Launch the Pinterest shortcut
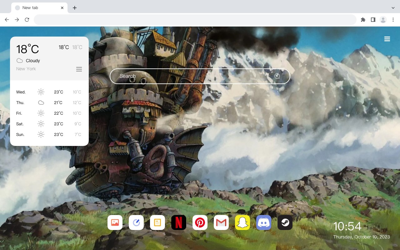This screenshot has width=400, height=250. [200, 222]
